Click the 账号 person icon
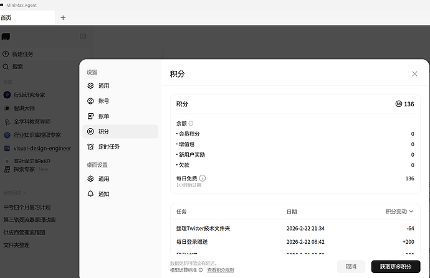The image size is (430, 278). coord(90,101)
